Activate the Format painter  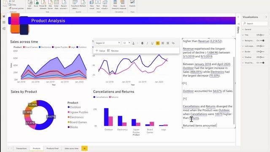pyautogui.click(x=16, y=8)
